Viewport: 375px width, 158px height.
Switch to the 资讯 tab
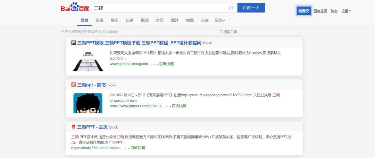click(100, 20)
